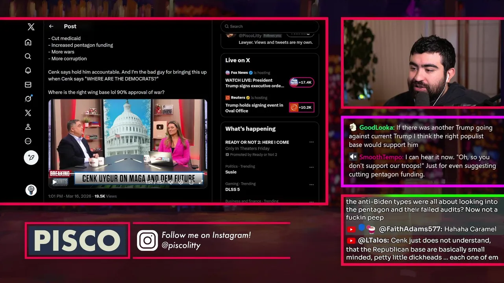Click the Instagram logo in the banner
Screen dimensions: 504x283
[x=147, y=240]
